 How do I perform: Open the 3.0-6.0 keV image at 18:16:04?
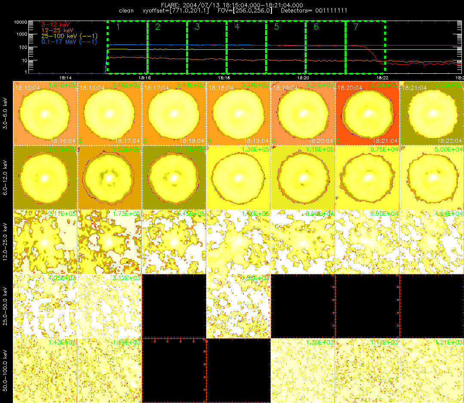110,113
